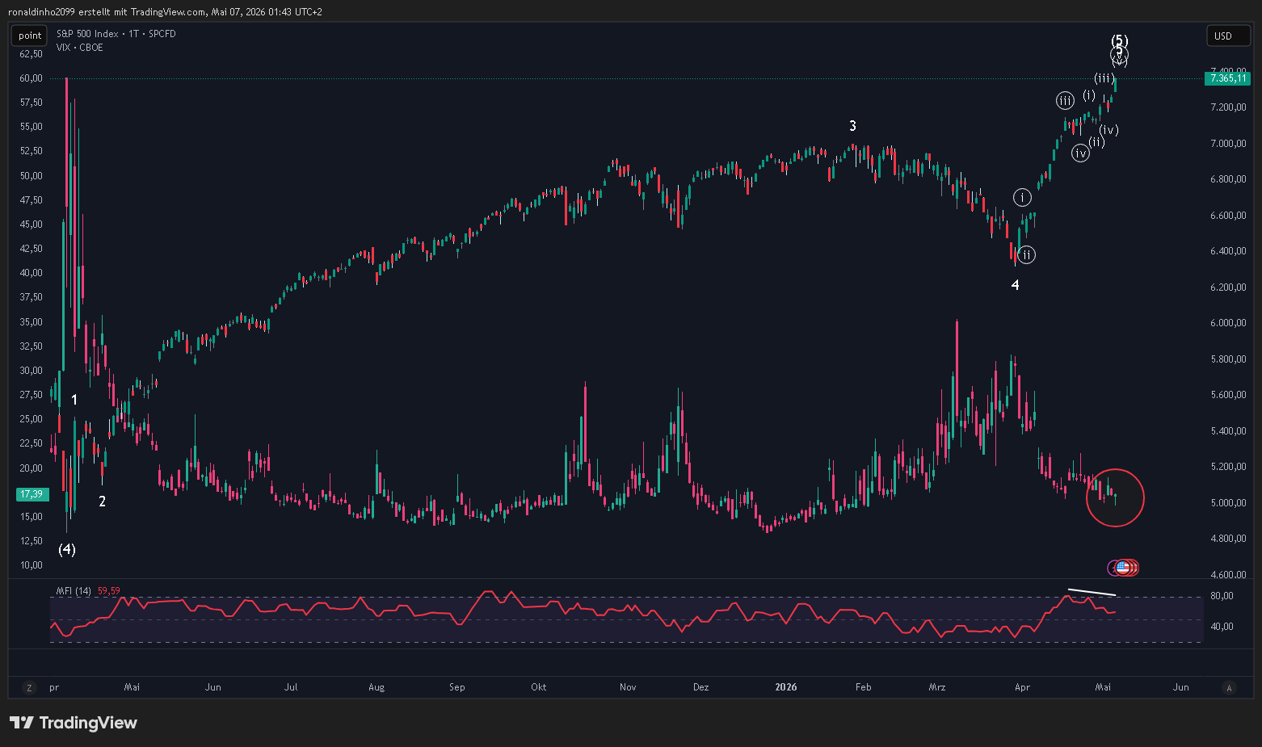The height and width of the screenshot is (747, 1262).
Task: Click 7.200,00 on the right price scale
Action: click(1228, 107)
